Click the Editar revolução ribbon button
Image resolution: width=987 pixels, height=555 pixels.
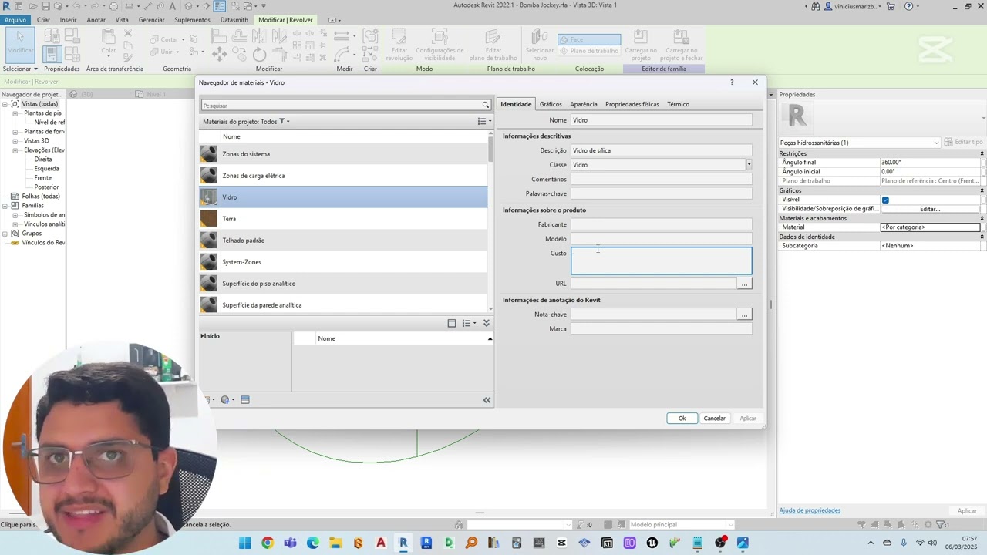pos(399,45)
